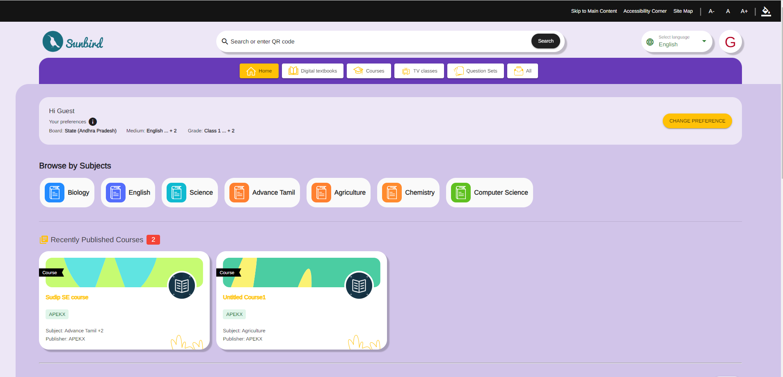Select the Science subject tile
This screenshot has height=377, width=783.
[190, 193]
